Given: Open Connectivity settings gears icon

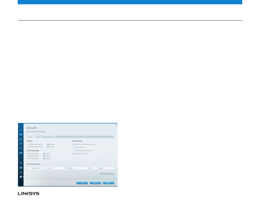Looking at the screenshot, I should [21, 163].
